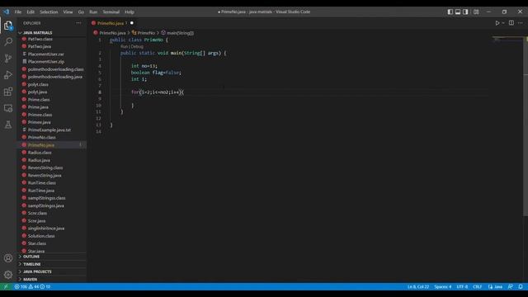Viewport: 528px width, 297px height.
Task: Open the Extensions view
Action: [8, 92]
